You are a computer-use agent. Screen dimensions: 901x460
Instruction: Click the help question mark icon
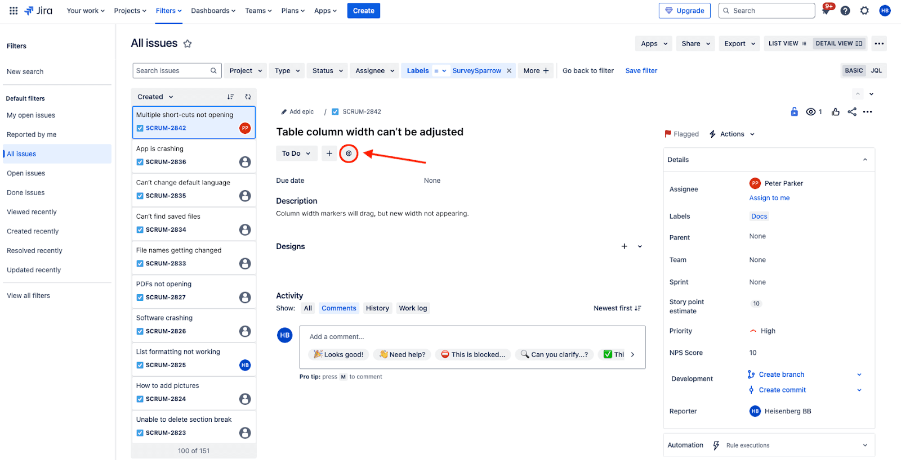pos(845,11)
